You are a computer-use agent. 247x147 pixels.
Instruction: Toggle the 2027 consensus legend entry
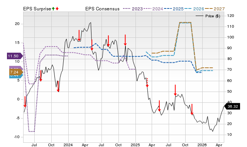tap(215, 9)
